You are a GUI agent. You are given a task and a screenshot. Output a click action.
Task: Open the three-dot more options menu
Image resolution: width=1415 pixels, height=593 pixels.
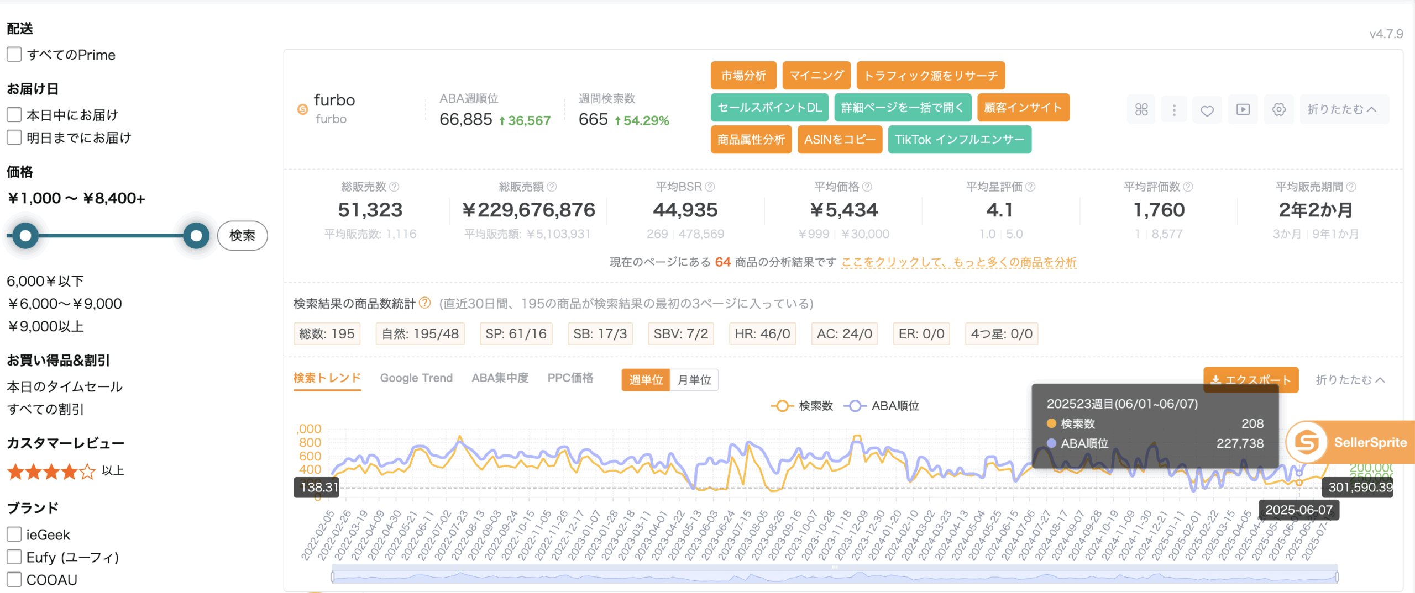[x=1174, y=109]
